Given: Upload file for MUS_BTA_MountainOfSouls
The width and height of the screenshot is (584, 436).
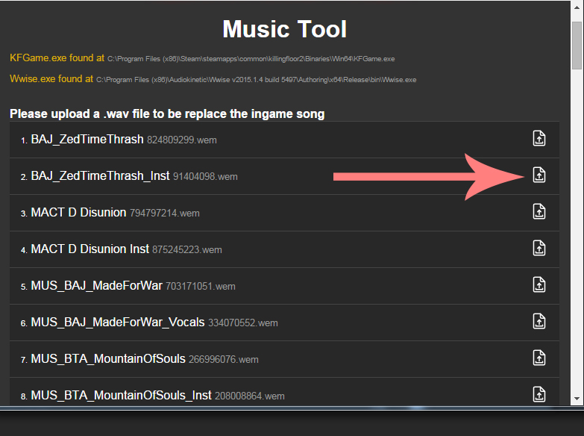Looking at the screenshot, I should point(539,358).
